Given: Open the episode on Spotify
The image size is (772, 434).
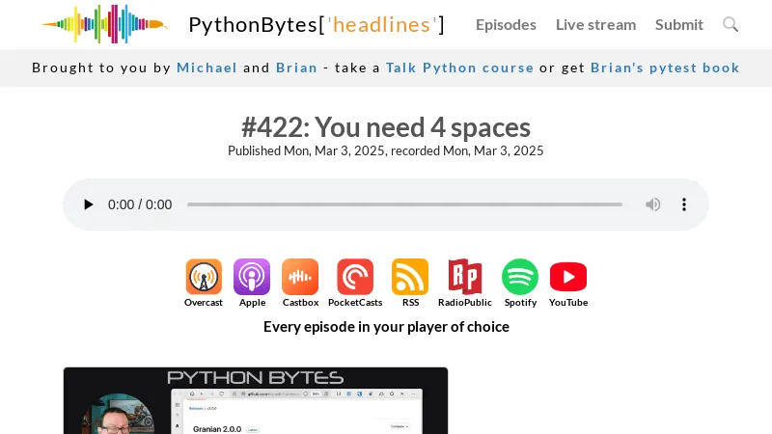Looking at the screenshot, I should click(x=520, y=278).
